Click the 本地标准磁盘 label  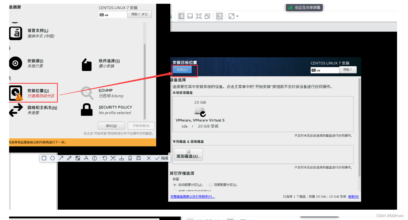(x=183, y=93)
